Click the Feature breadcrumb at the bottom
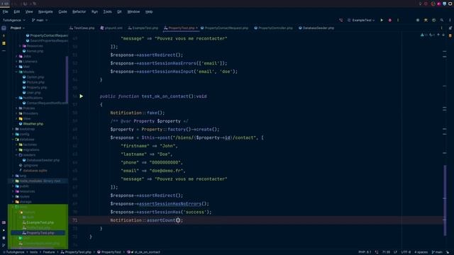 49,252
